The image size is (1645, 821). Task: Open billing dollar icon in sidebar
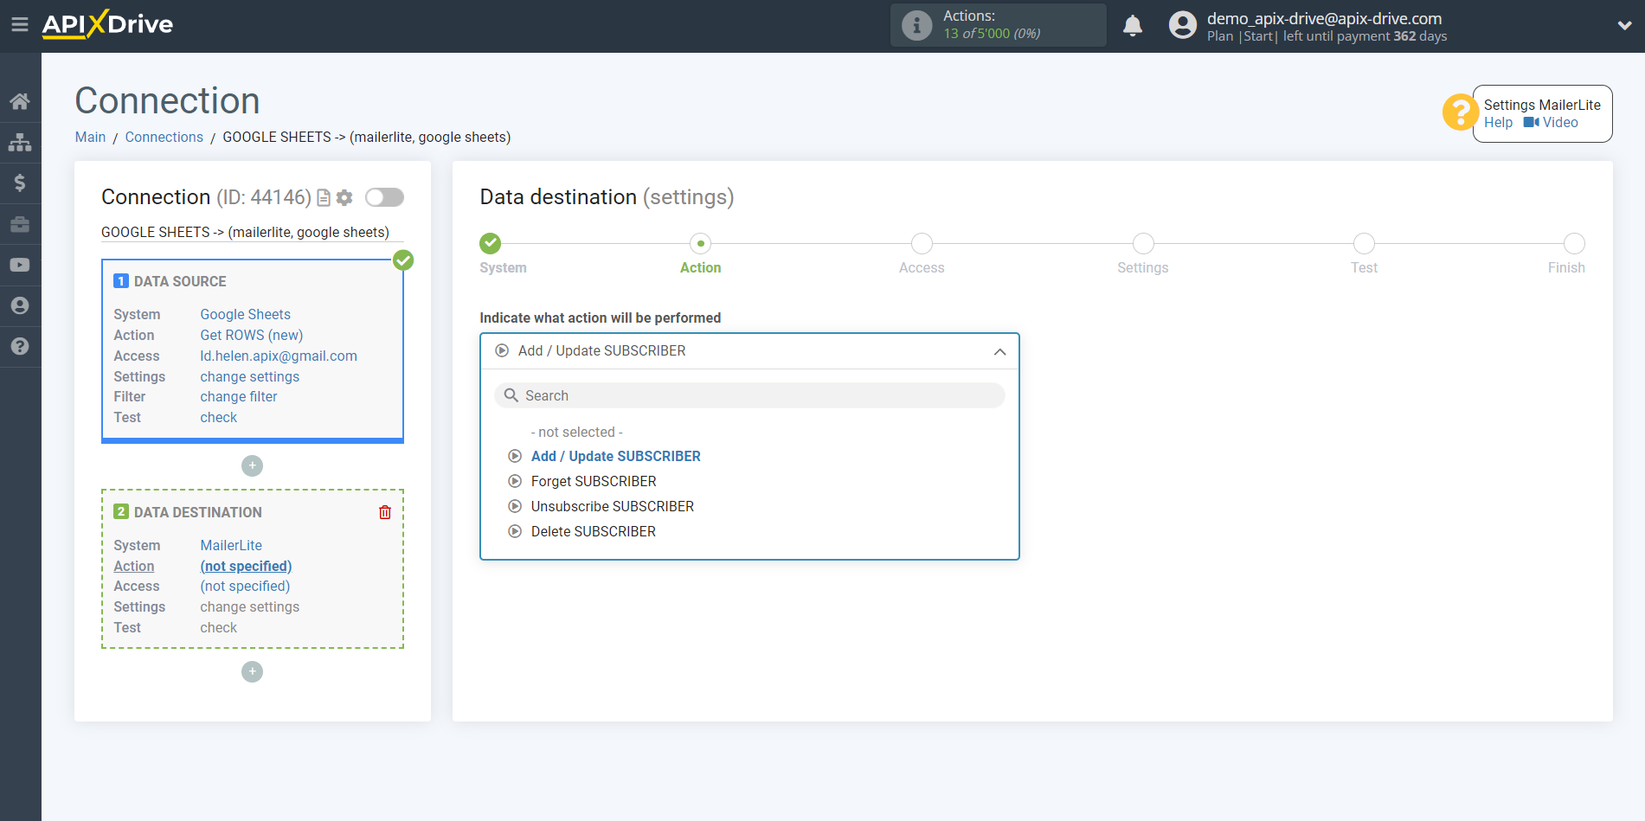(20, 183)
